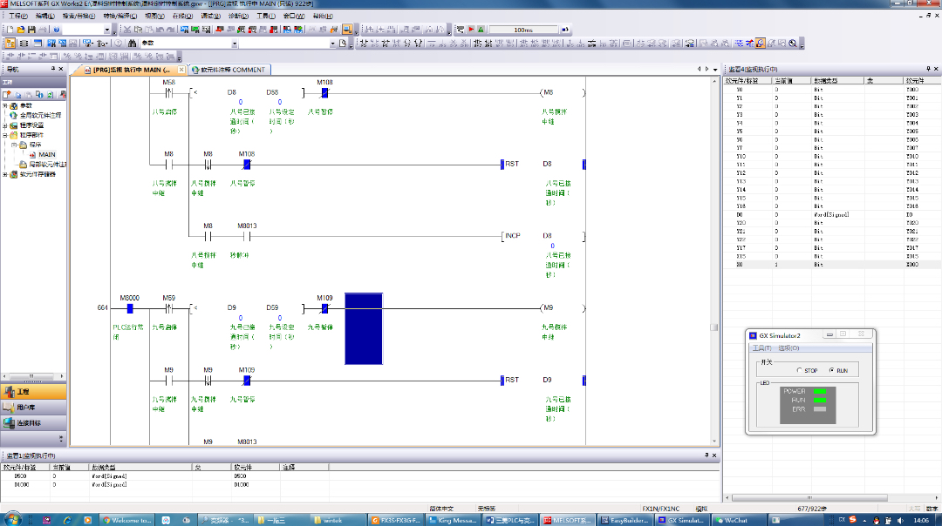Expand the 软元件存储器 device memory node
The image size is (942, 526).
(5, 174)
